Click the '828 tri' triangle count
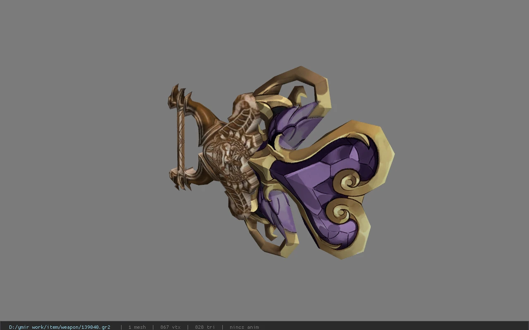529x330 pixels. pos(205,327)
